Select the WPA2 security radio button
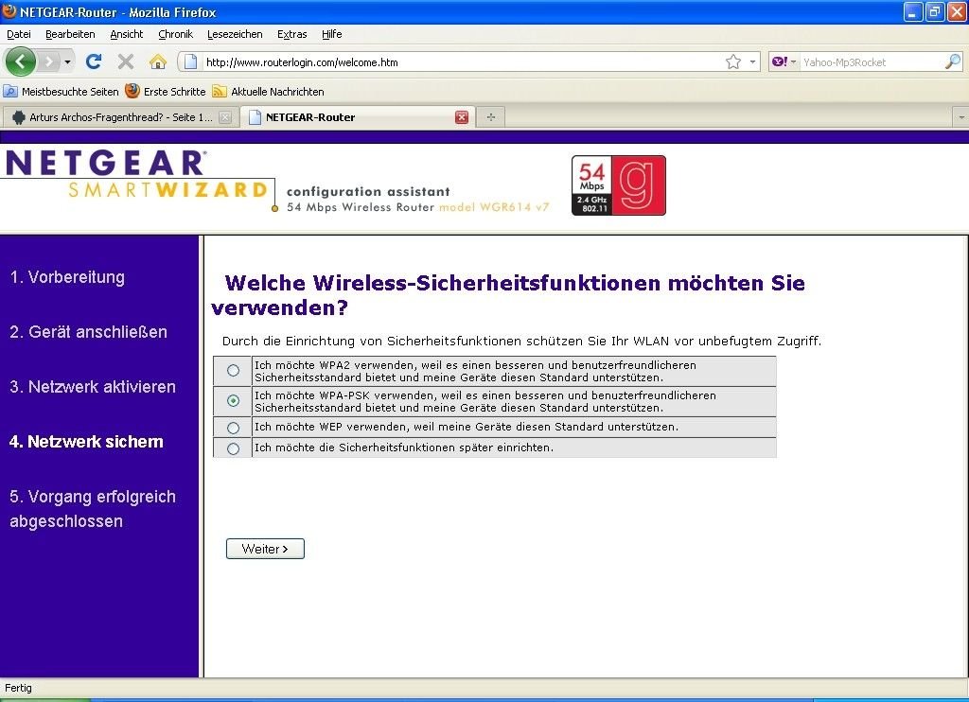 [x=233, y=371]
